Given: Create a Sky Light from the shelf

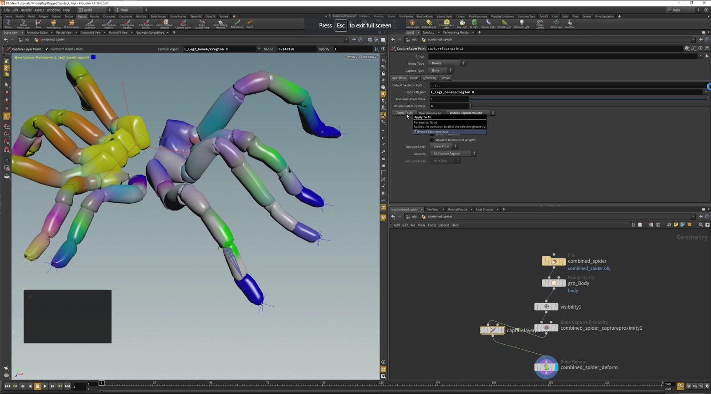Looking at the screenshot, I should click(462, 24).
